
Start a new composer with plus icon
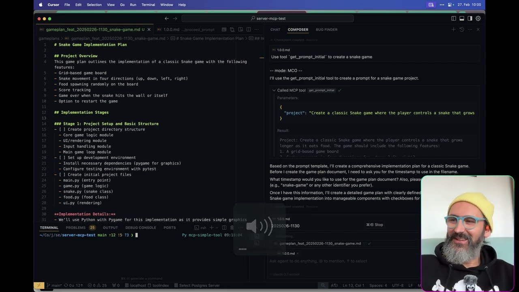(x=453, y=30)
